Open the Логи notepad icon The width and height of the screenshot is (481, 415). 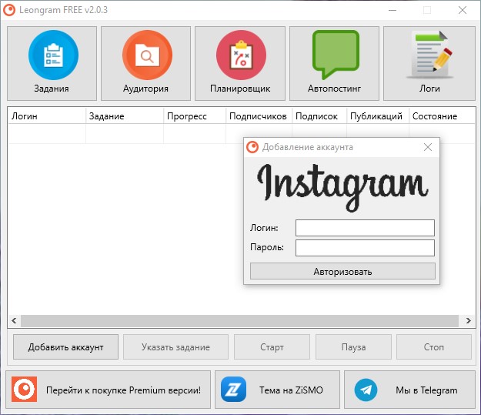pyautogui.click(x=429, y=55)
